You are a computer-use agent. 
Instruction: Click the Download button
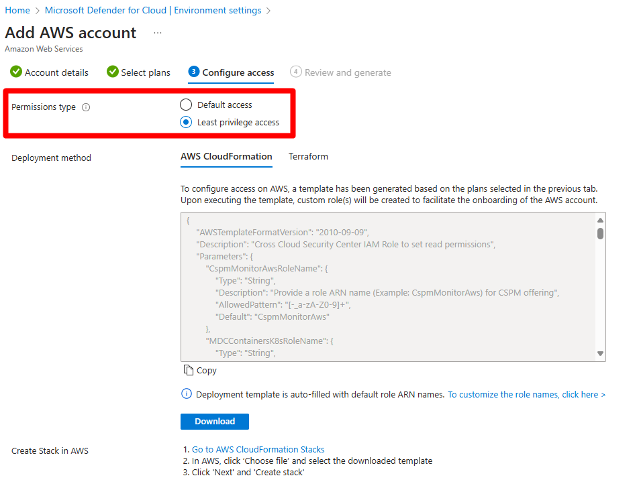214,421
